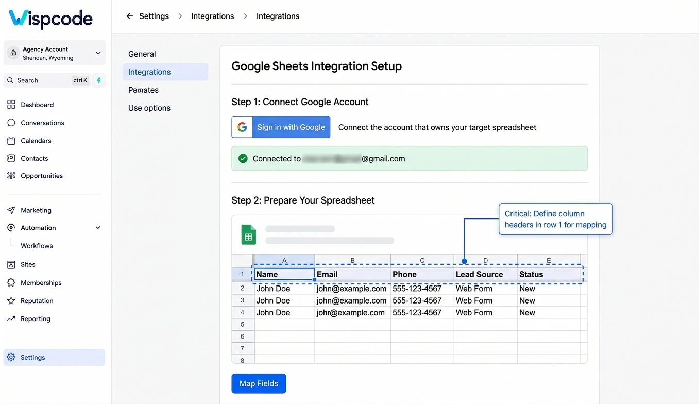Click the Wispcode logo

(x=50, y=19)
